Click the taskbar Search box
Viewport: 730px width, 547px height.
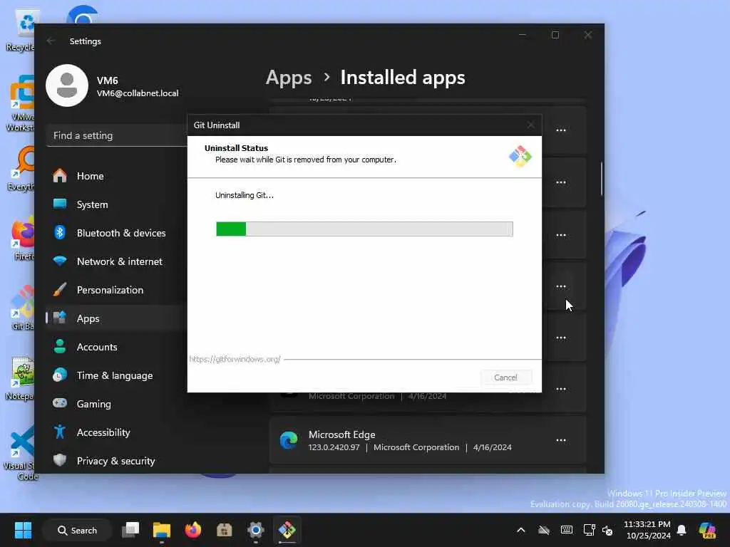[x=77, y=530]
